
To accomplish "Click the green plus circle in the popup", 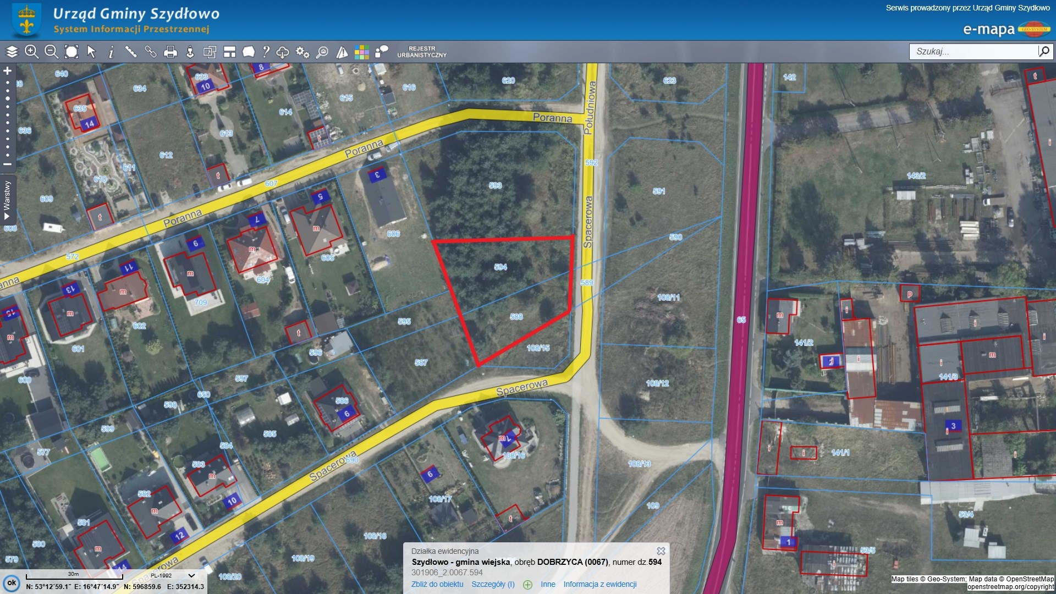I will click(527, 585).
